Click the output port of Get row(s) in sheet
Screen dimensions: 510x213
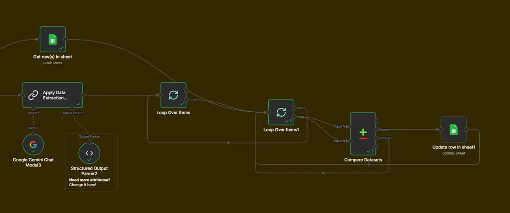coord(66,39)
